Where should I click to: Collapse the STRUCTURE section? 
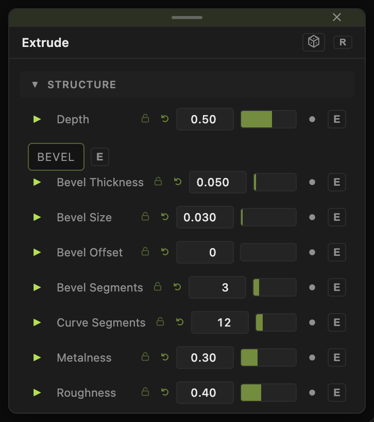coord(35,85)
